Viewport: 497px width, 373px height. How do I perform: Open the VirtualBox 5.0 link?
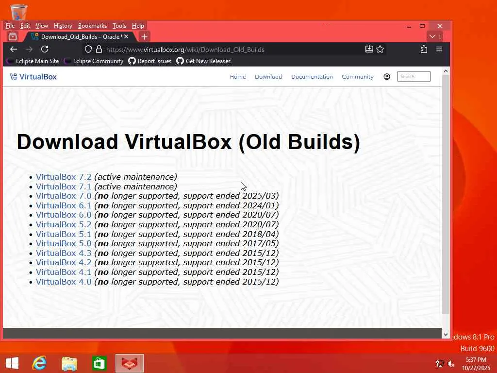[64, 244]
